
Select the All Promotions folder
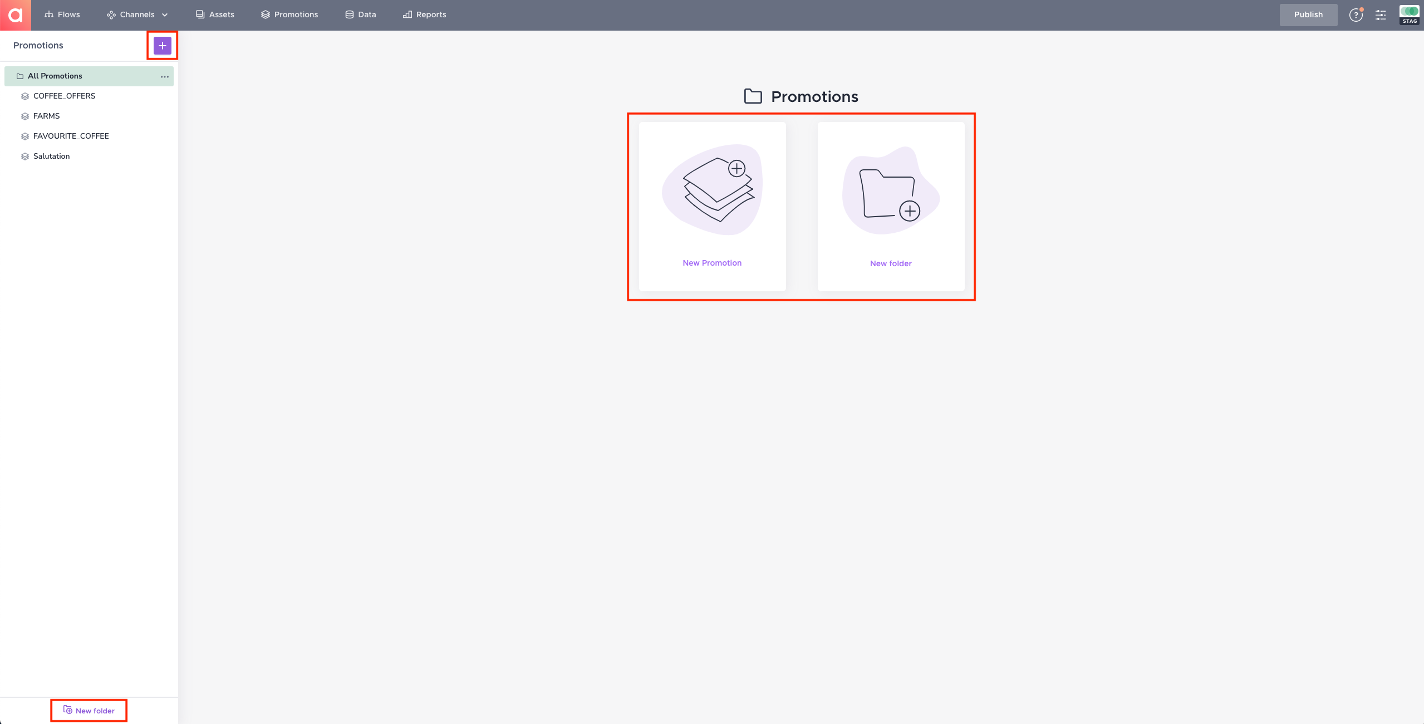point(89,76)
